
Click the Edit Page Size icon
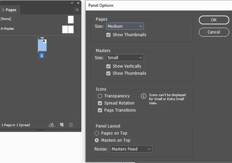coord(52,125)
